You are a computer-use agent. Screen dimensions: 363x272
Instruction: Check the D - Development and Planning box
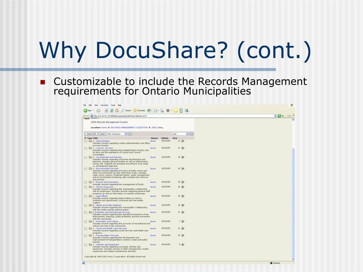[86, 158]
